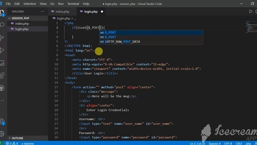This screenshot has height=145, width=257.
Task: Open the Extensions view
Action: tap(2, 75)
